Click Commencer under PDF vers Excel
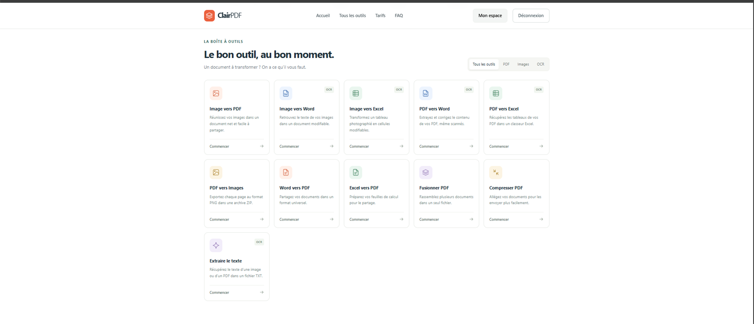Screen dimensions: 754x324 tap(499, 146)
